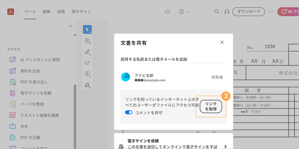Viewport: 299px width, 149px height.
Task: Select ページを整理 label in sidebar
Action: [32, 104]
